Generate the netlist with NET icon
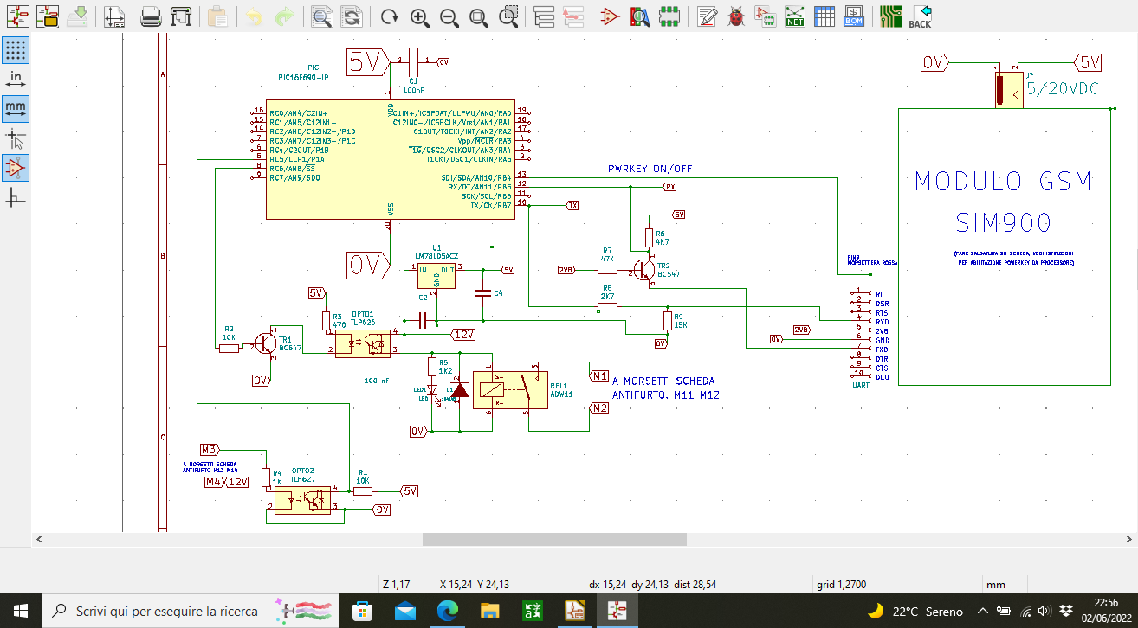 pos(795,16)
